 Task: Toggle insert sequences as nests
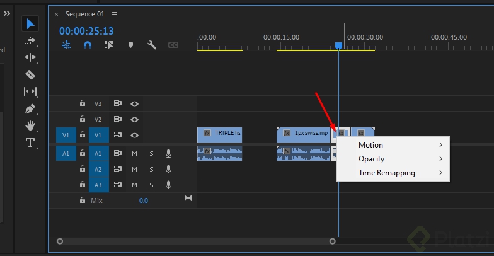(x=66, y=45)
